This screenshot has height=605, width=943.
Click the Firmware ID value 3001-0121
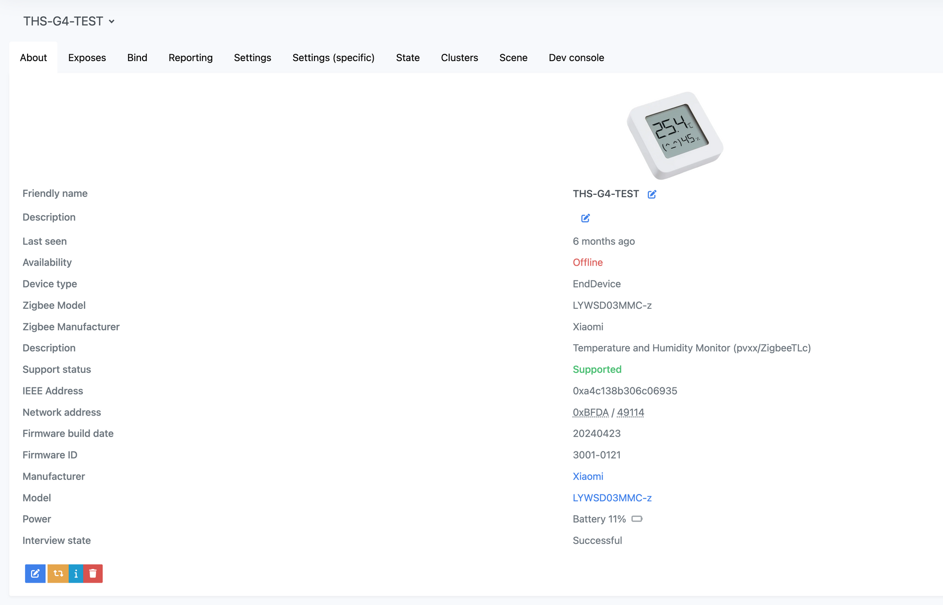597,455
